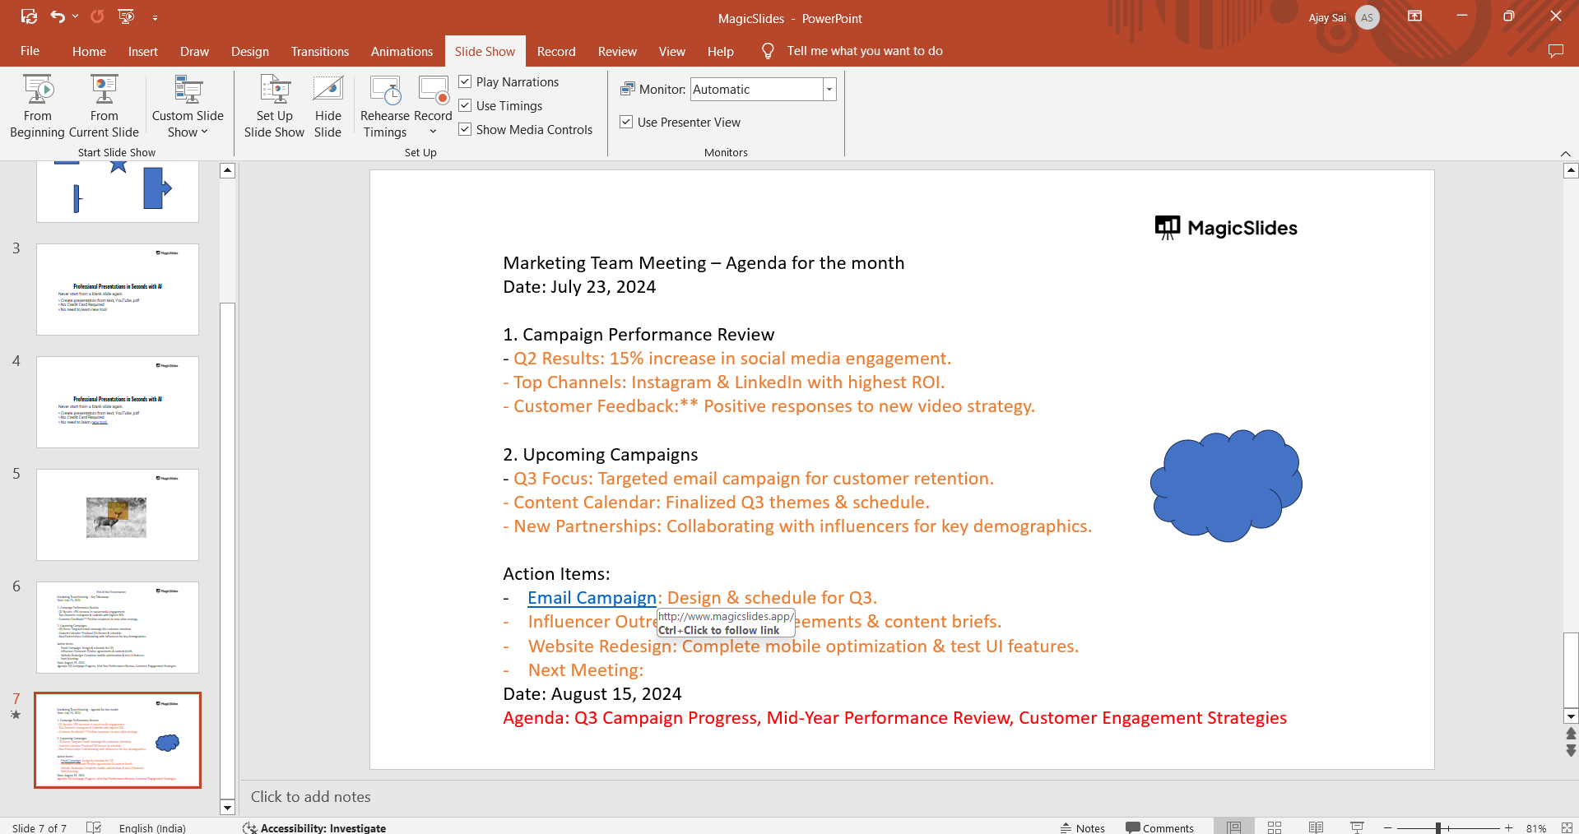Start slideshow From Beginning
This screenshot has height=834, width=1579.
coord(37,106)
